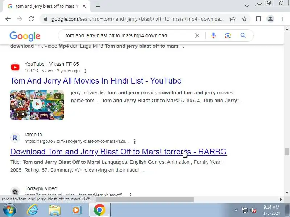Start search by voice microphone
This screenshot has width=290, height=217.
point(213,35)
